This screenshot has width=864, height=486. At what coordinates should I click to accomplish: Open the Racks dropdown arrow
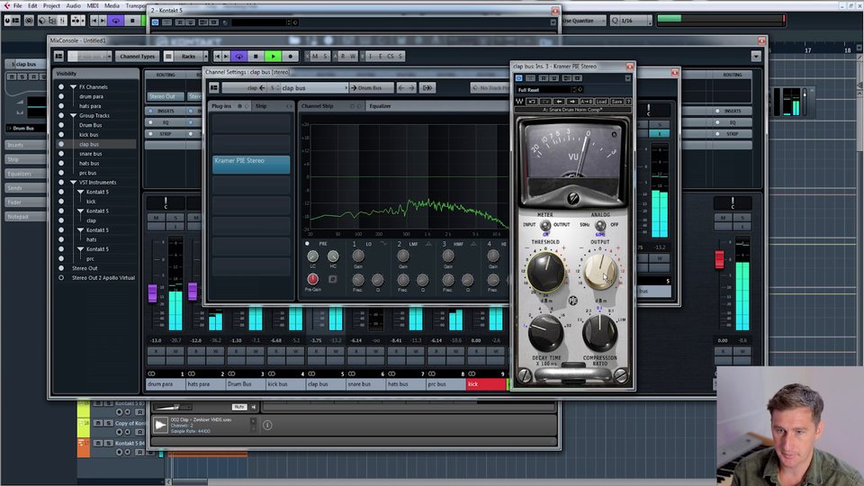[x=205, y=56]
